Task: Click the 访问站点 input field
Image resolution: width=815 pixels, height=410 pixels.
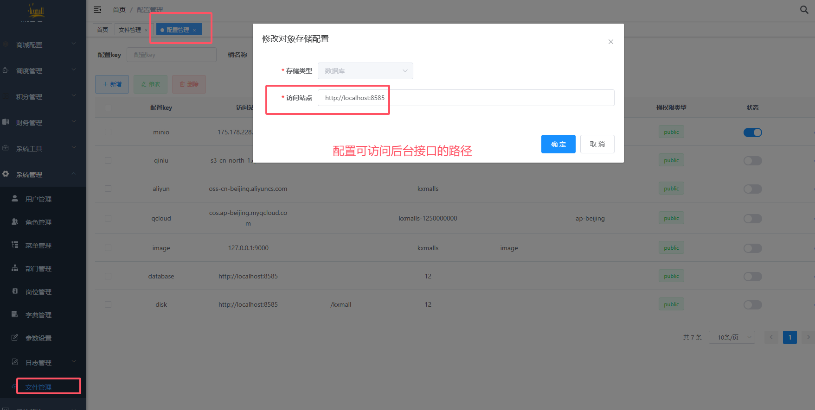Action: tap(466, 98)
